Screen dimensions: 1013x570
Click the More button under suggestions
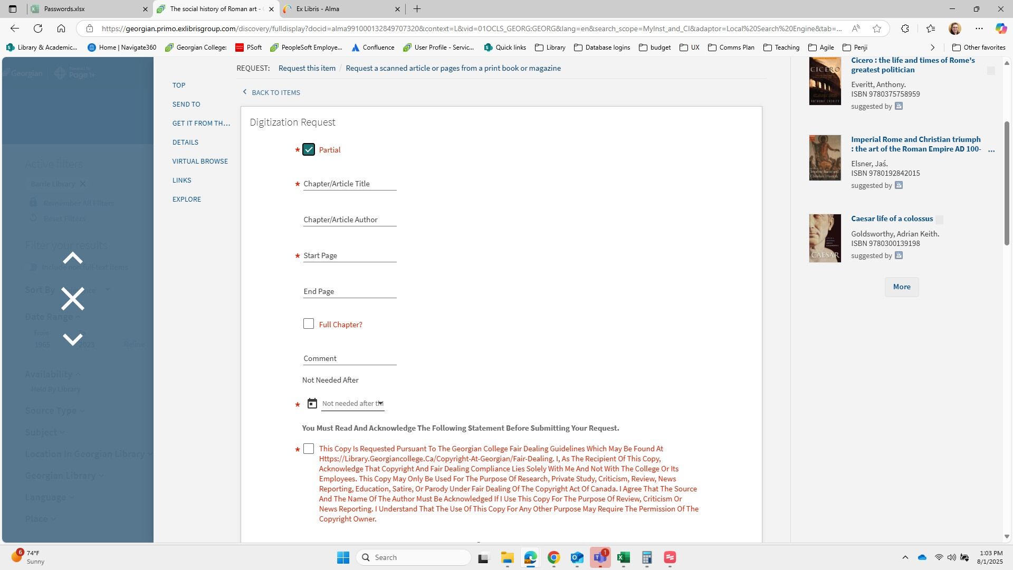click(x=902, y=287)
